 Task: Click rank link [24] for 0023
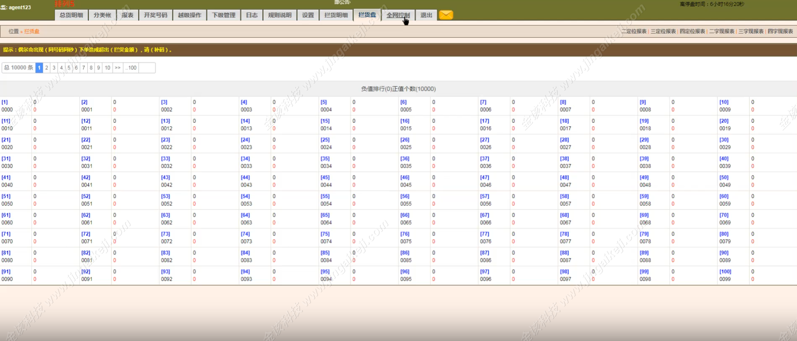tap(245, 140)
